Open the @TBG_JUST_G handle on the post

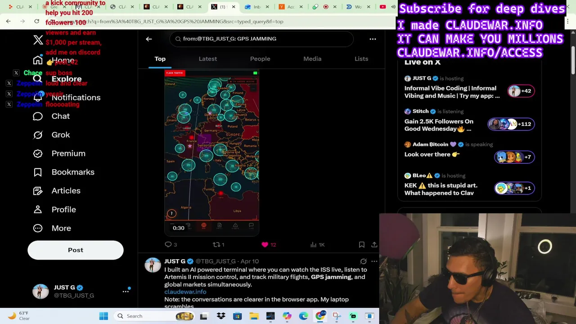point(216,261)
